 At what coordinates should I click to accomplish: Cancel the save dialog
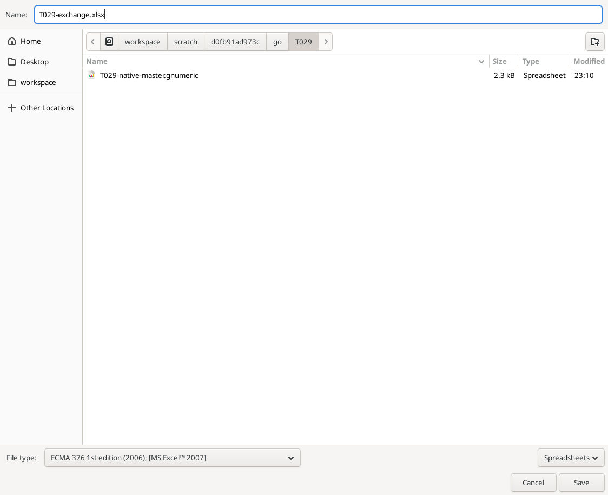pyautogui.click(x=533, y=483)
